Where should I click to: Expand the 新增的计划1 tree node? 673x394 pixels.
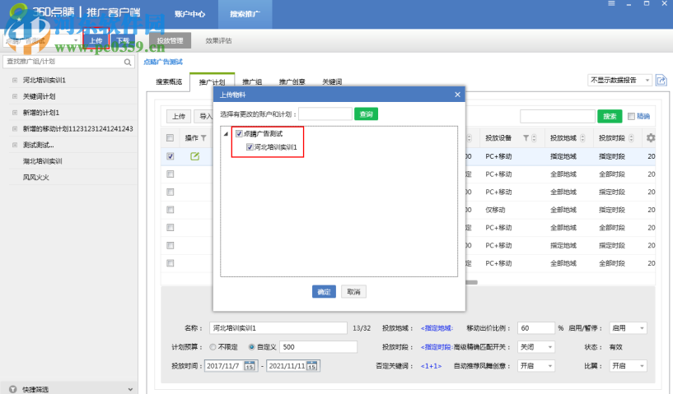point(15,113)
